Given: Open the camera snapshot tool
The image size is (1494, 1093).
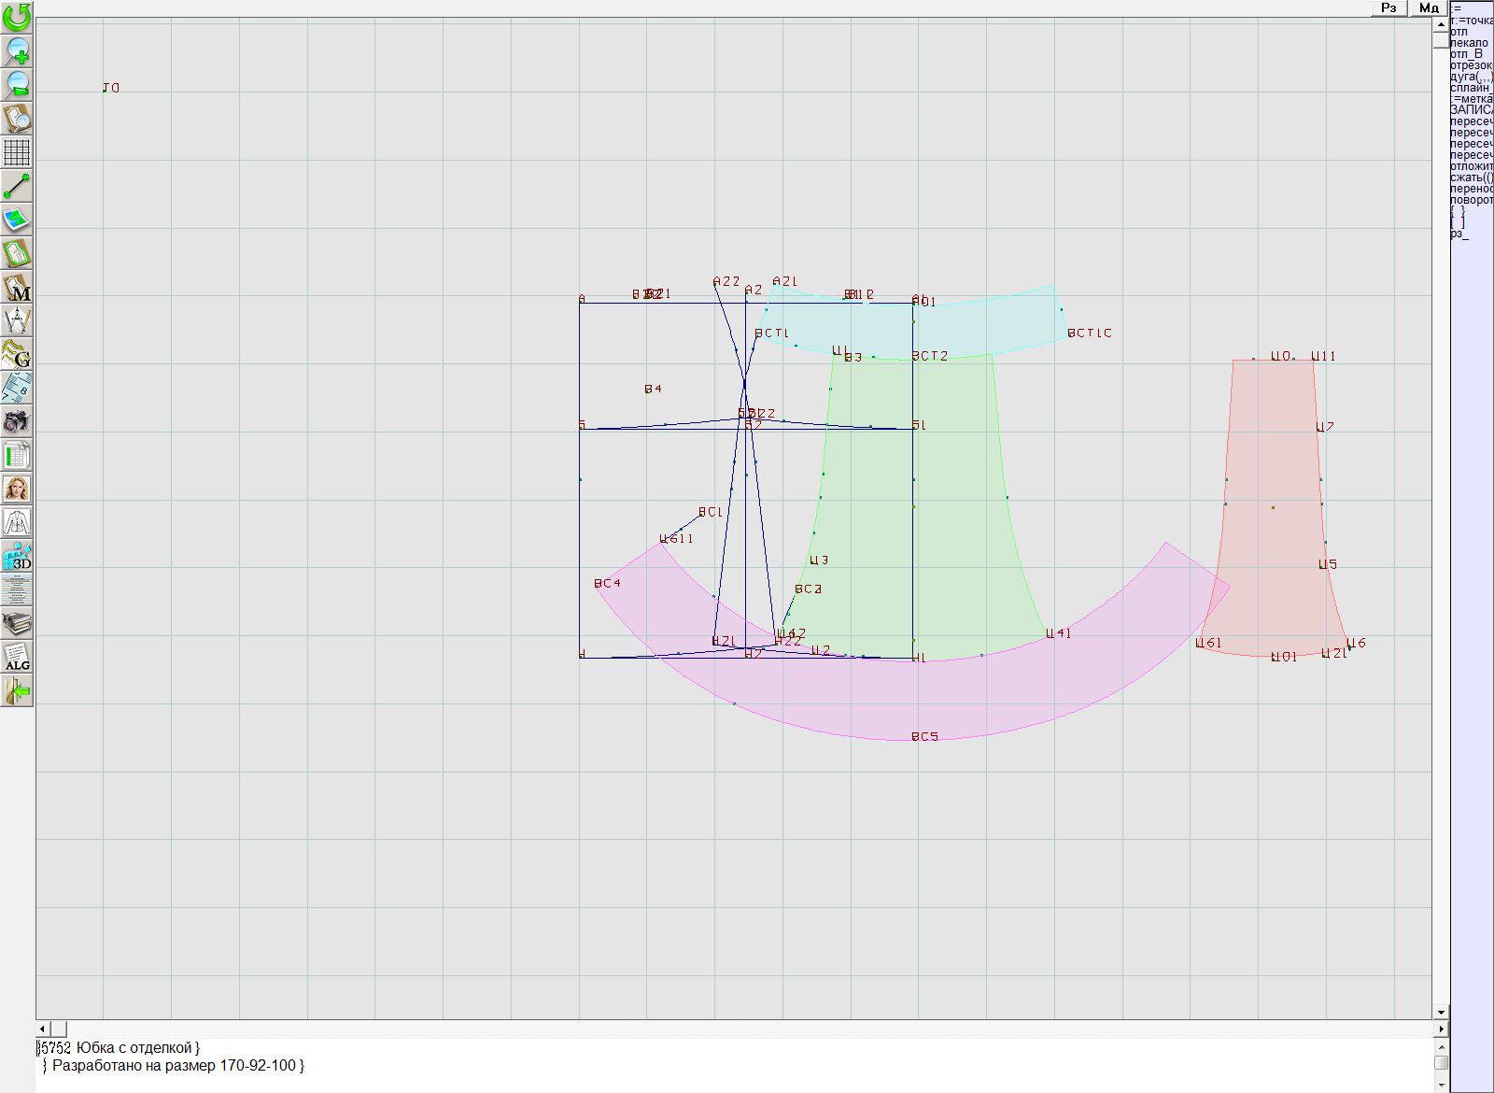Looking at the screenshot, I should [x=17, y=421].
